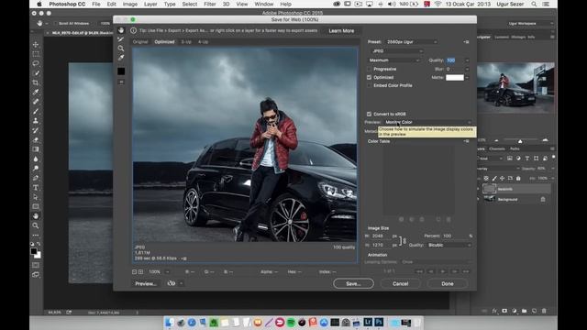587x330 pixels.
Task: Click the Done button
Action: (x=448, y=283)
